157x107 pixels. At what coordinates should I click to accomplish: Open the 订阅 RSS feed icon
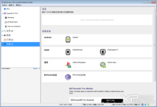coord(5,40)
